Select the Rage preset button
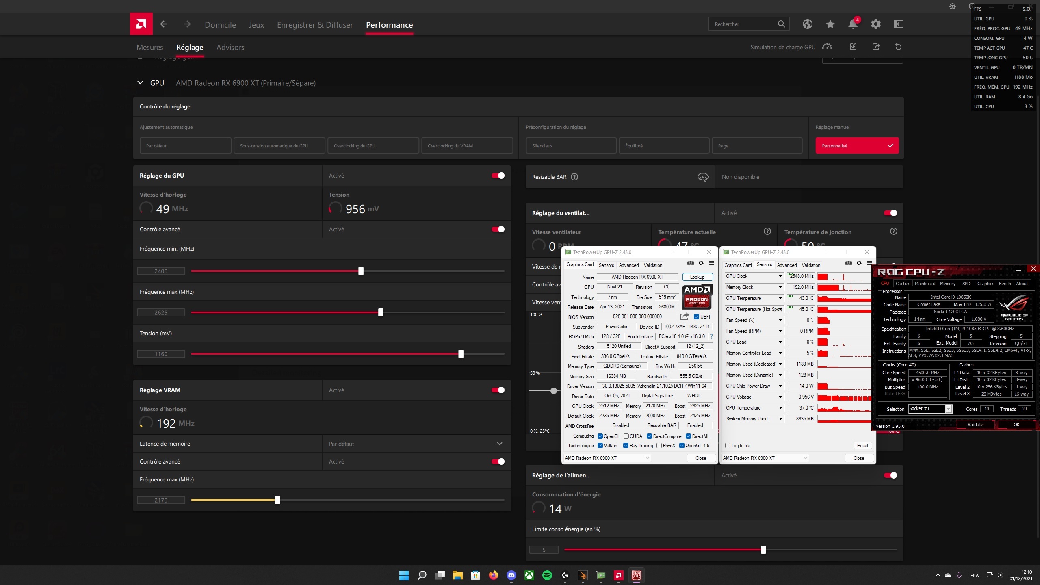Image resolution: width=1040 pixels, height=585 pixels. [x=757, y=146]
